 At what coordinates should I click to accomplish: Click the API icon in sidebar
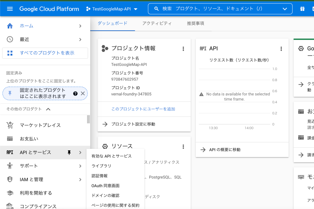coord(10,152)
